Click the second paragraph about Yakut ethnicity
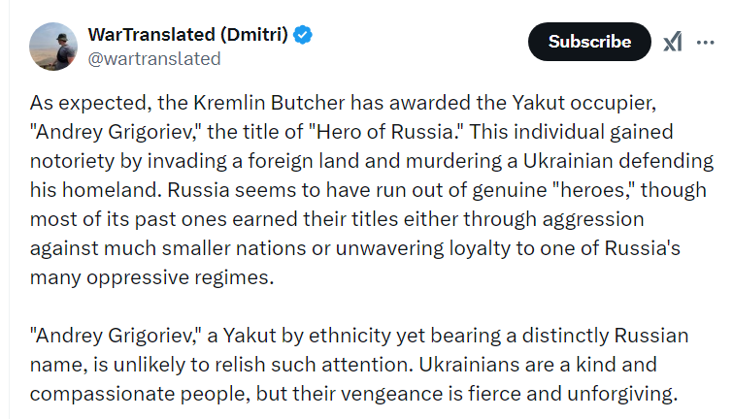Image resolution: width=733 pixels, height=419 pixels. (x=359, y=365)
